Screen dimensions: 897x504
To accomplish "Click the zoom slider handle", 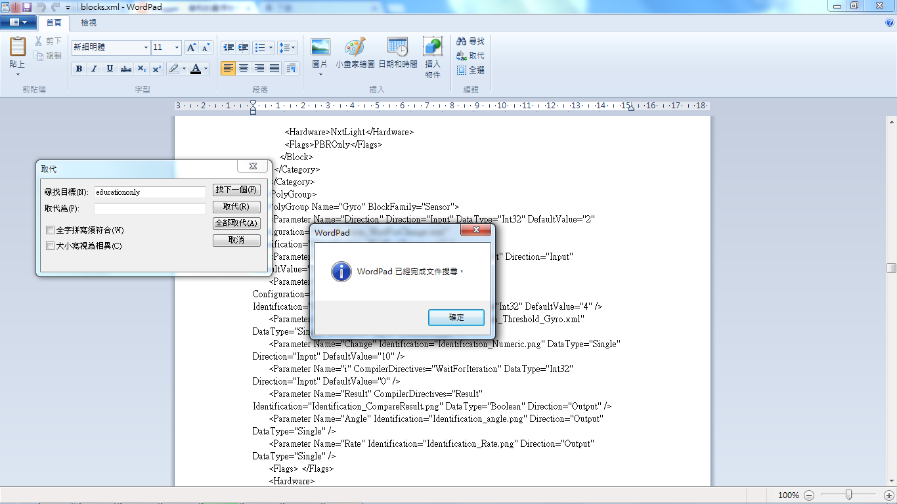I will (849, 495).
